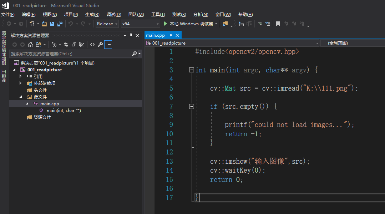The height and width of the screenshot is (214, 385).
Task: Open the 帮助(H) menu
Action: coord(245,15)
